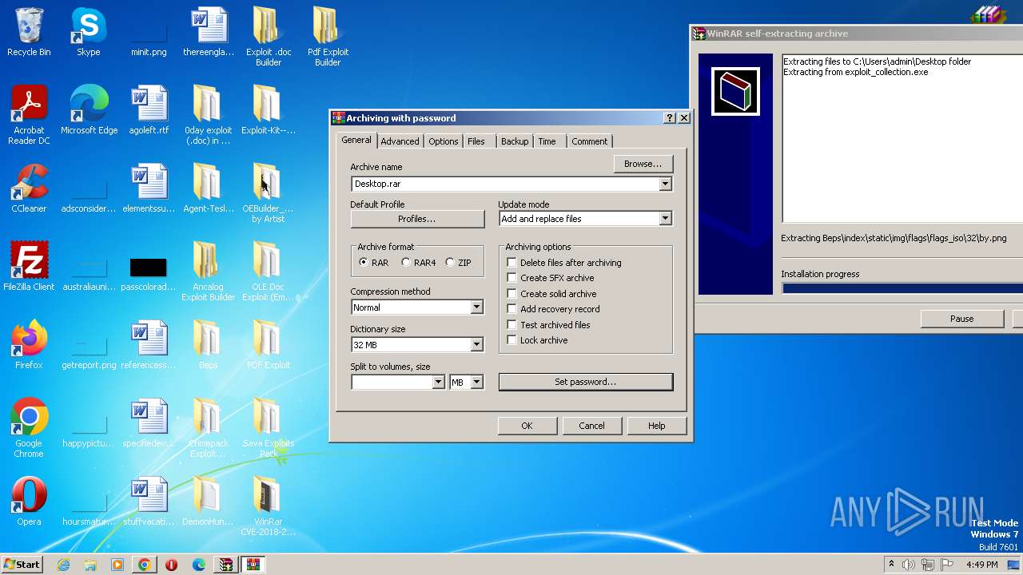Open the MB volume unit dropdown
The width and height of the screenshot is (1023, 575).
point(476,383)
